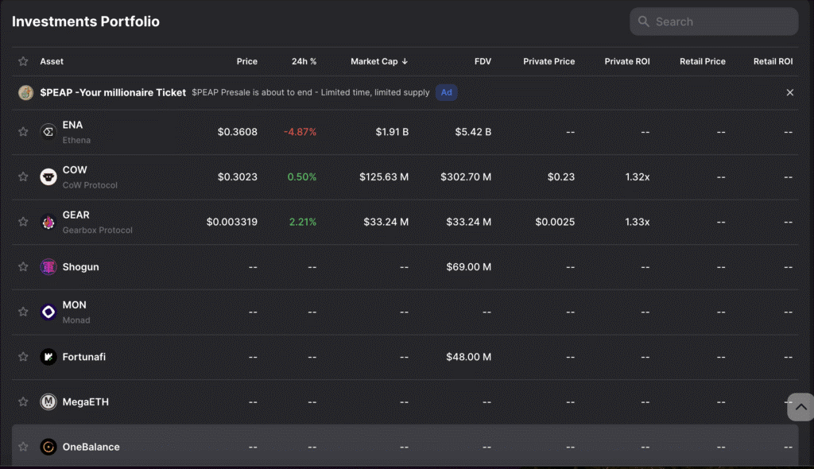Click the scroll-to-top chevron button
The image size is (814, 469).
(800, 407)
